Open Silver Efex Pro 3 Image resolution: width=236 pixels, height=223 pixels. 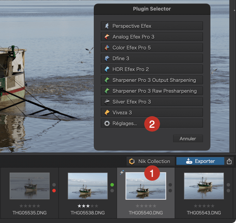(x=152, y=102)
